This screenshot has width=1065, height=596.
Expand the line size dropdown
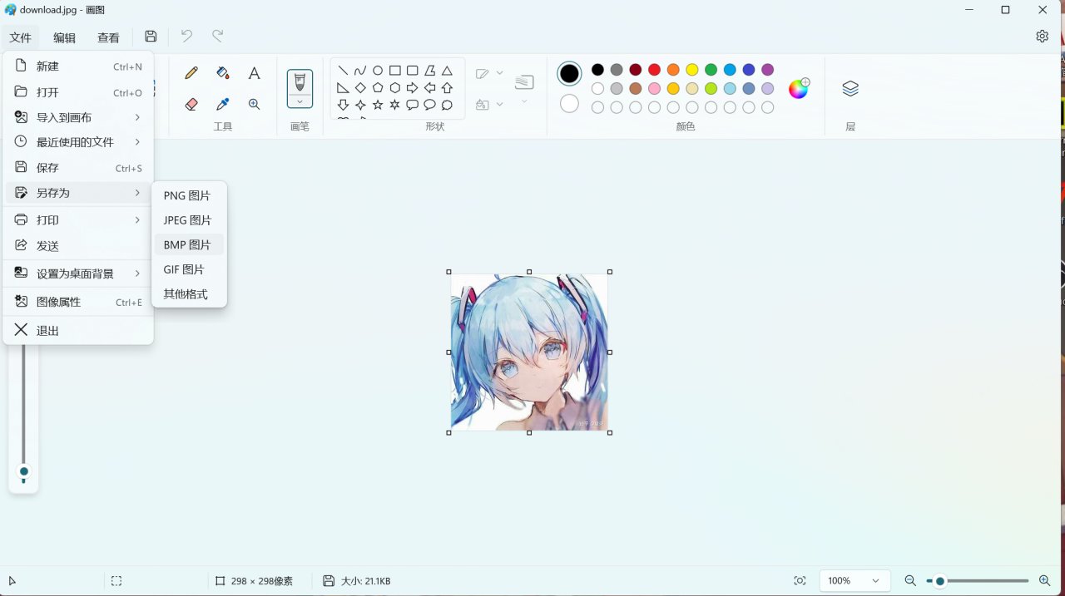coord(524,101)
